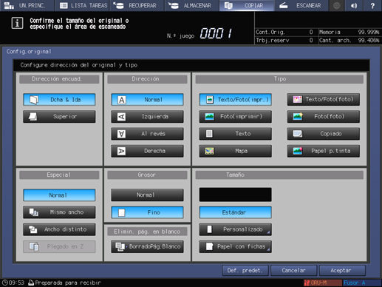Open Papel con fichas options
Image resolution: width=382 pixels, height=287 pixels.
(x=236, y=246)
